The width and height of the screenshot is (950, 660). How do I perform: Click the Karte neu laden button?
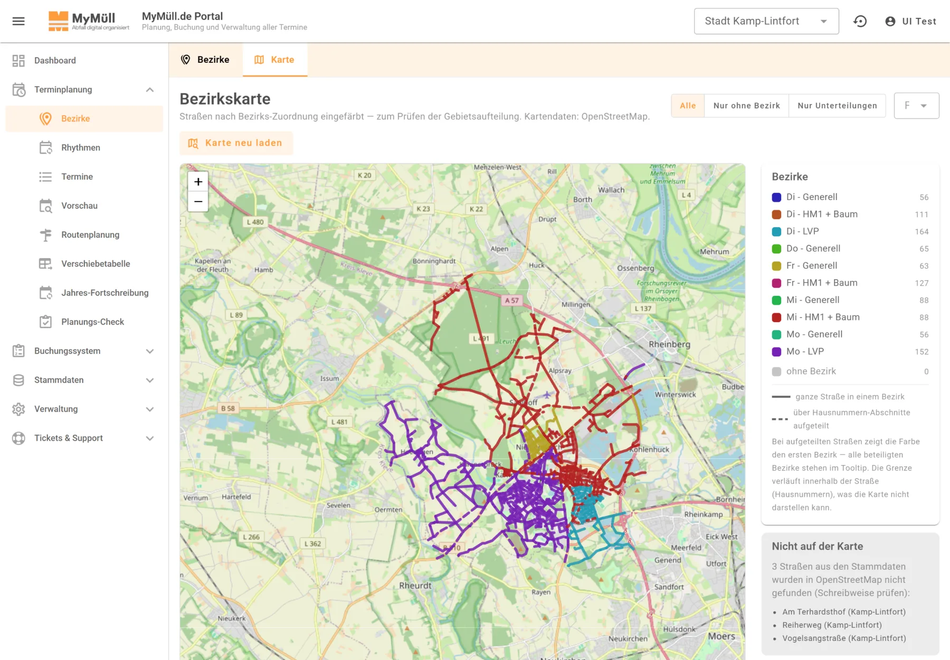tap(236, 143)
